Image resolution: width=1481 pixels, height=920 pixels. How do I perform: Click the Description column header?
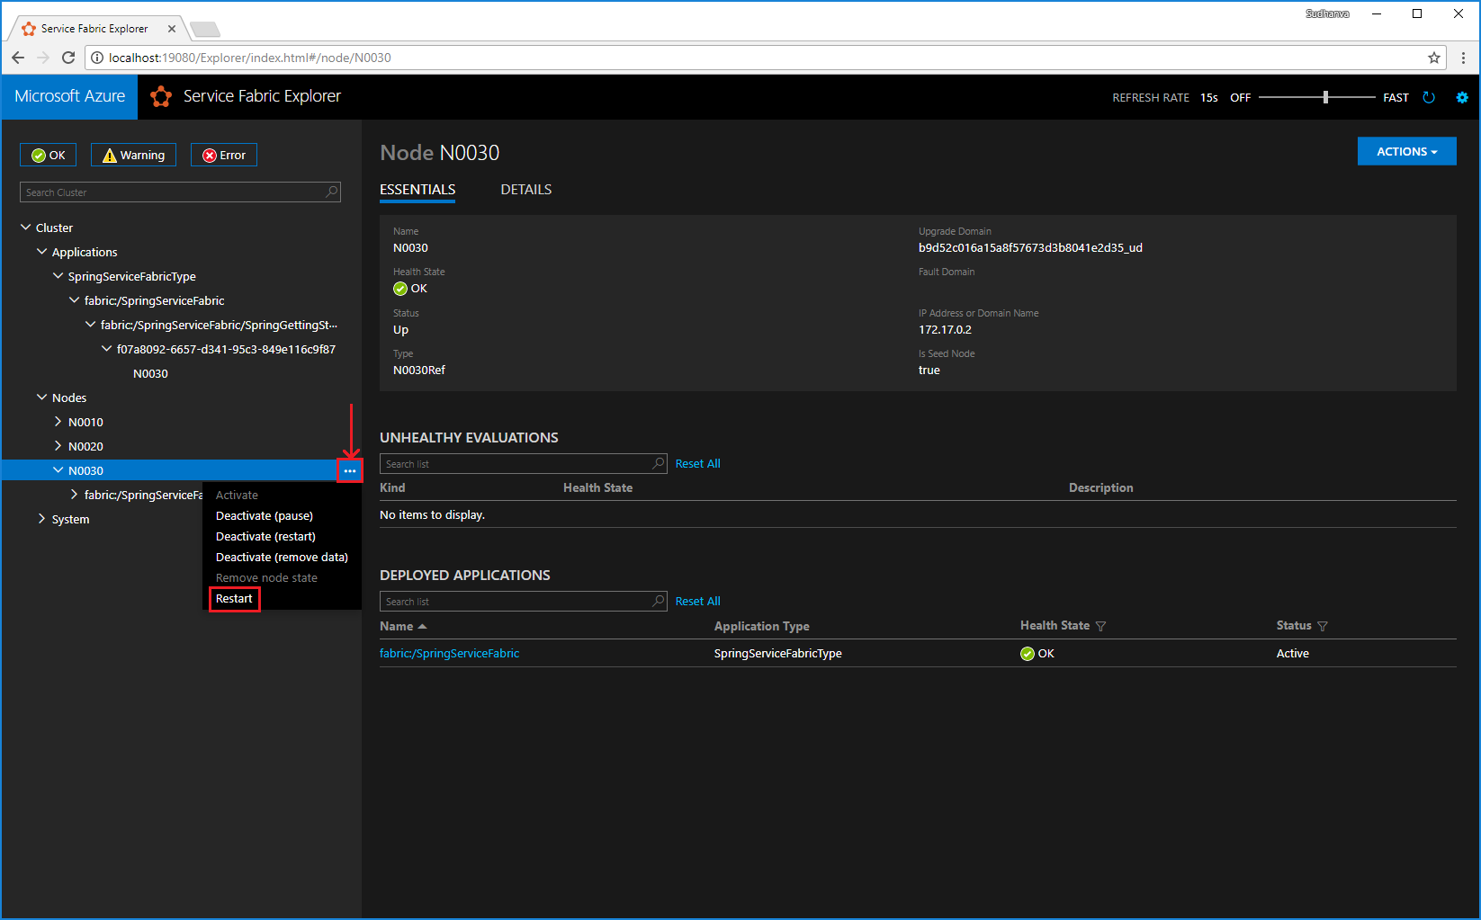[x=1100, y=487]
